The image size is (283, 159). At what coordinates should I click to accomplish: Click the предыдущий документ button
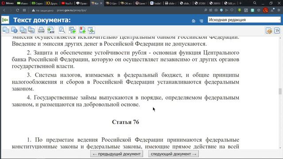pyautogui.click(x=117, y=154)
